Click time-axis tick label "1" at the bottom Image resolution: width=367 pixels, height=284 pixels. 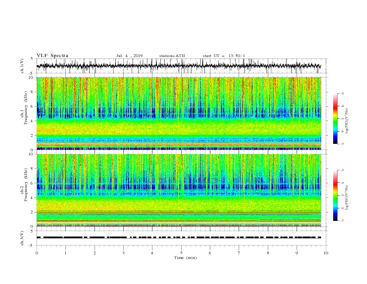65,253
